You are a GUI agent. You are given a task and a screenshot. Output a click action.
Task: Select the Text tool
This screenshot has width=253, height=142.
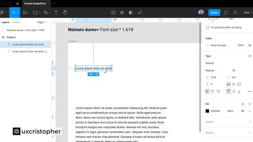point(56,13)
